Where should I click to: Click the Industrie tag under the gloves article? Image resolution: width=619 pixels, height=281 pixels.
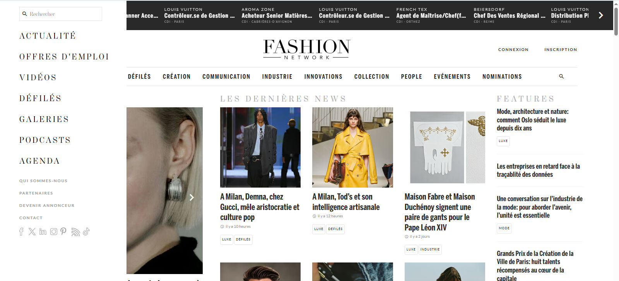pyautogui.click(x=430, y=249)
